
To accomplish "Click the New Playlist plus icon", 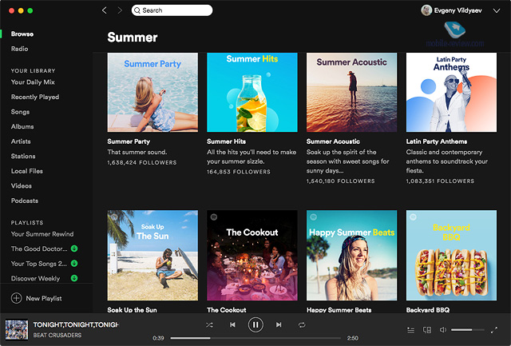I will (16, 298).
